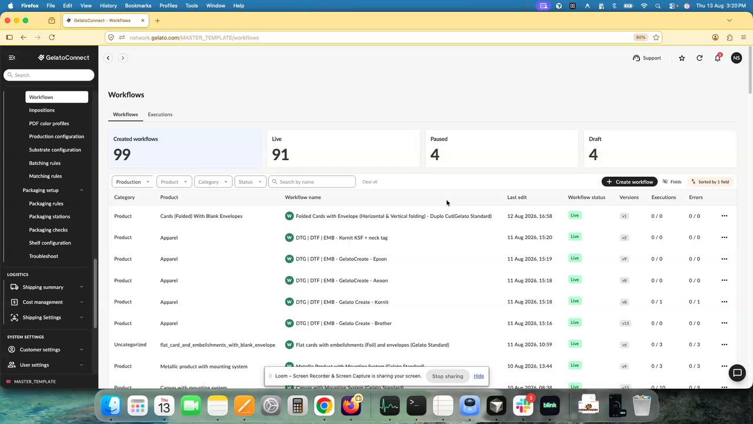Screen dimensions: 753x424
Task: Reload the page in Firefox toolbar
Action: 52,38
